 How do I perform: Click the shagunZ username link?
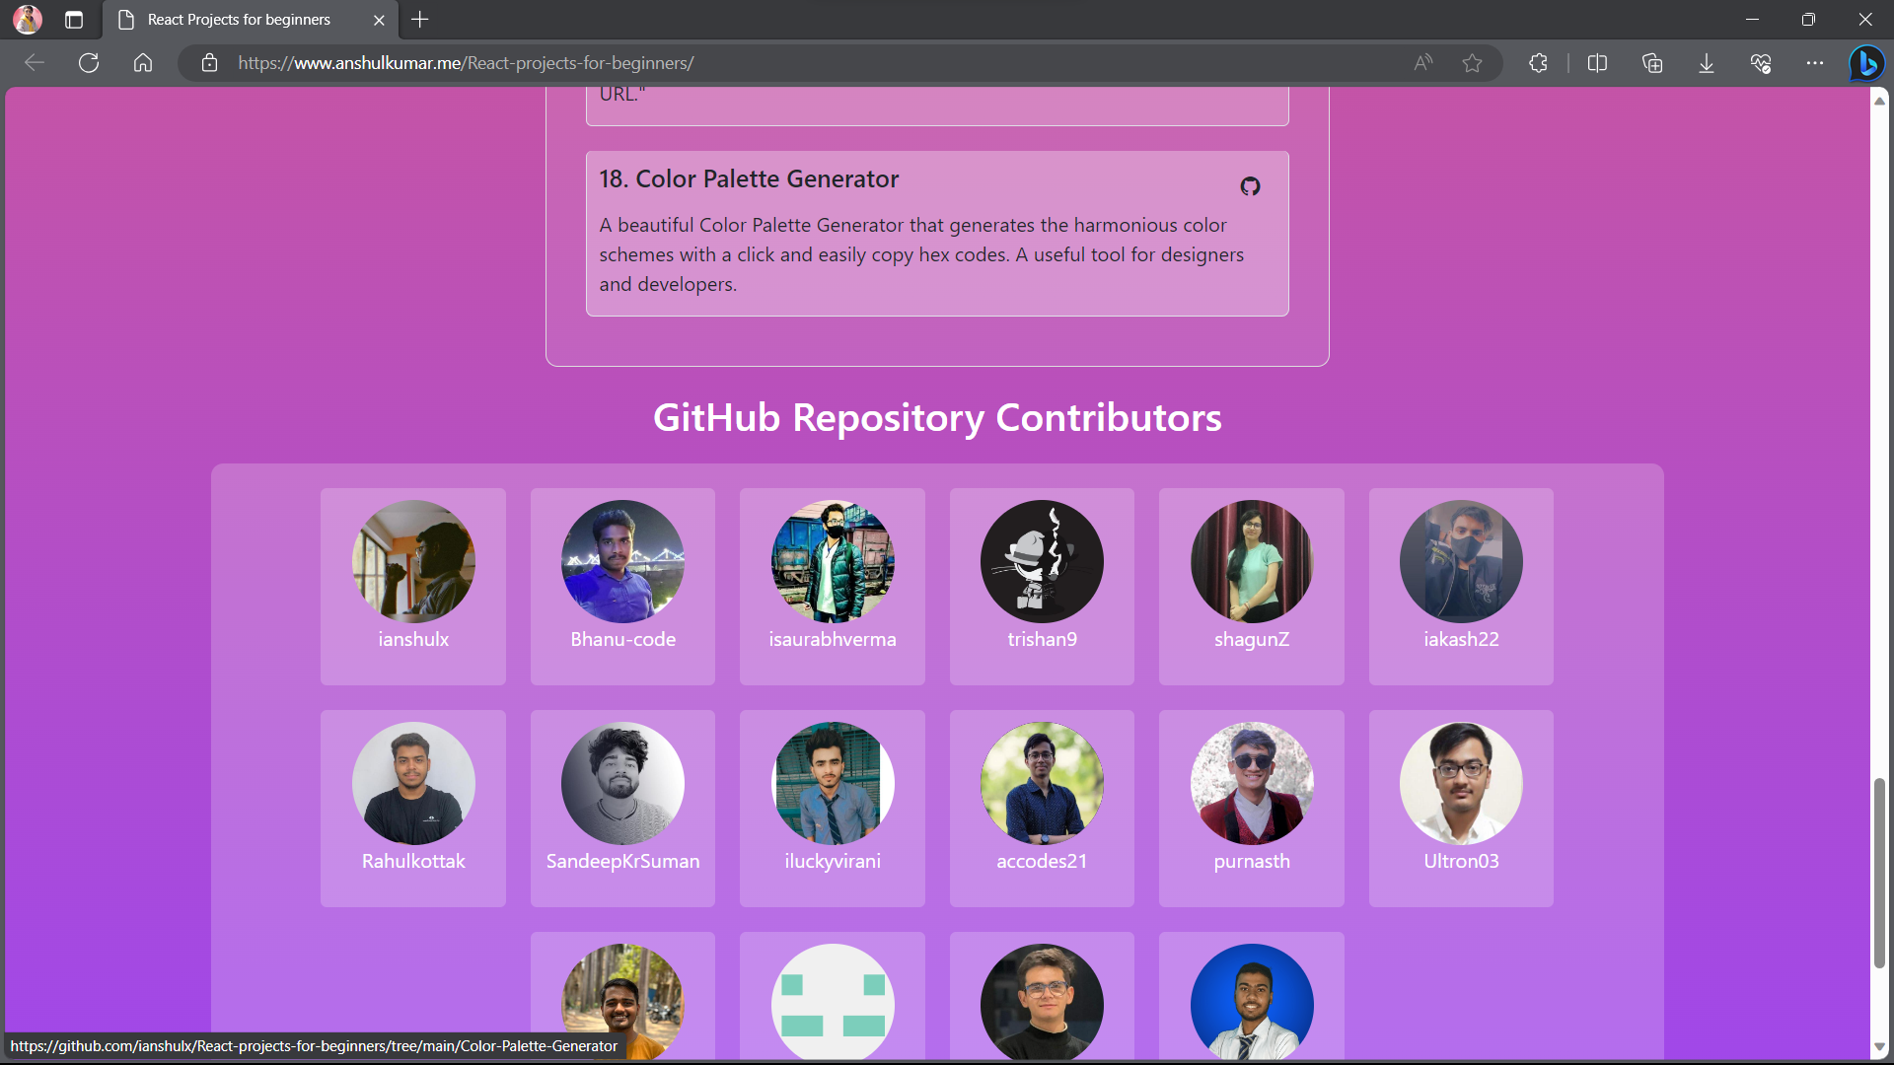coord(1252,640)
